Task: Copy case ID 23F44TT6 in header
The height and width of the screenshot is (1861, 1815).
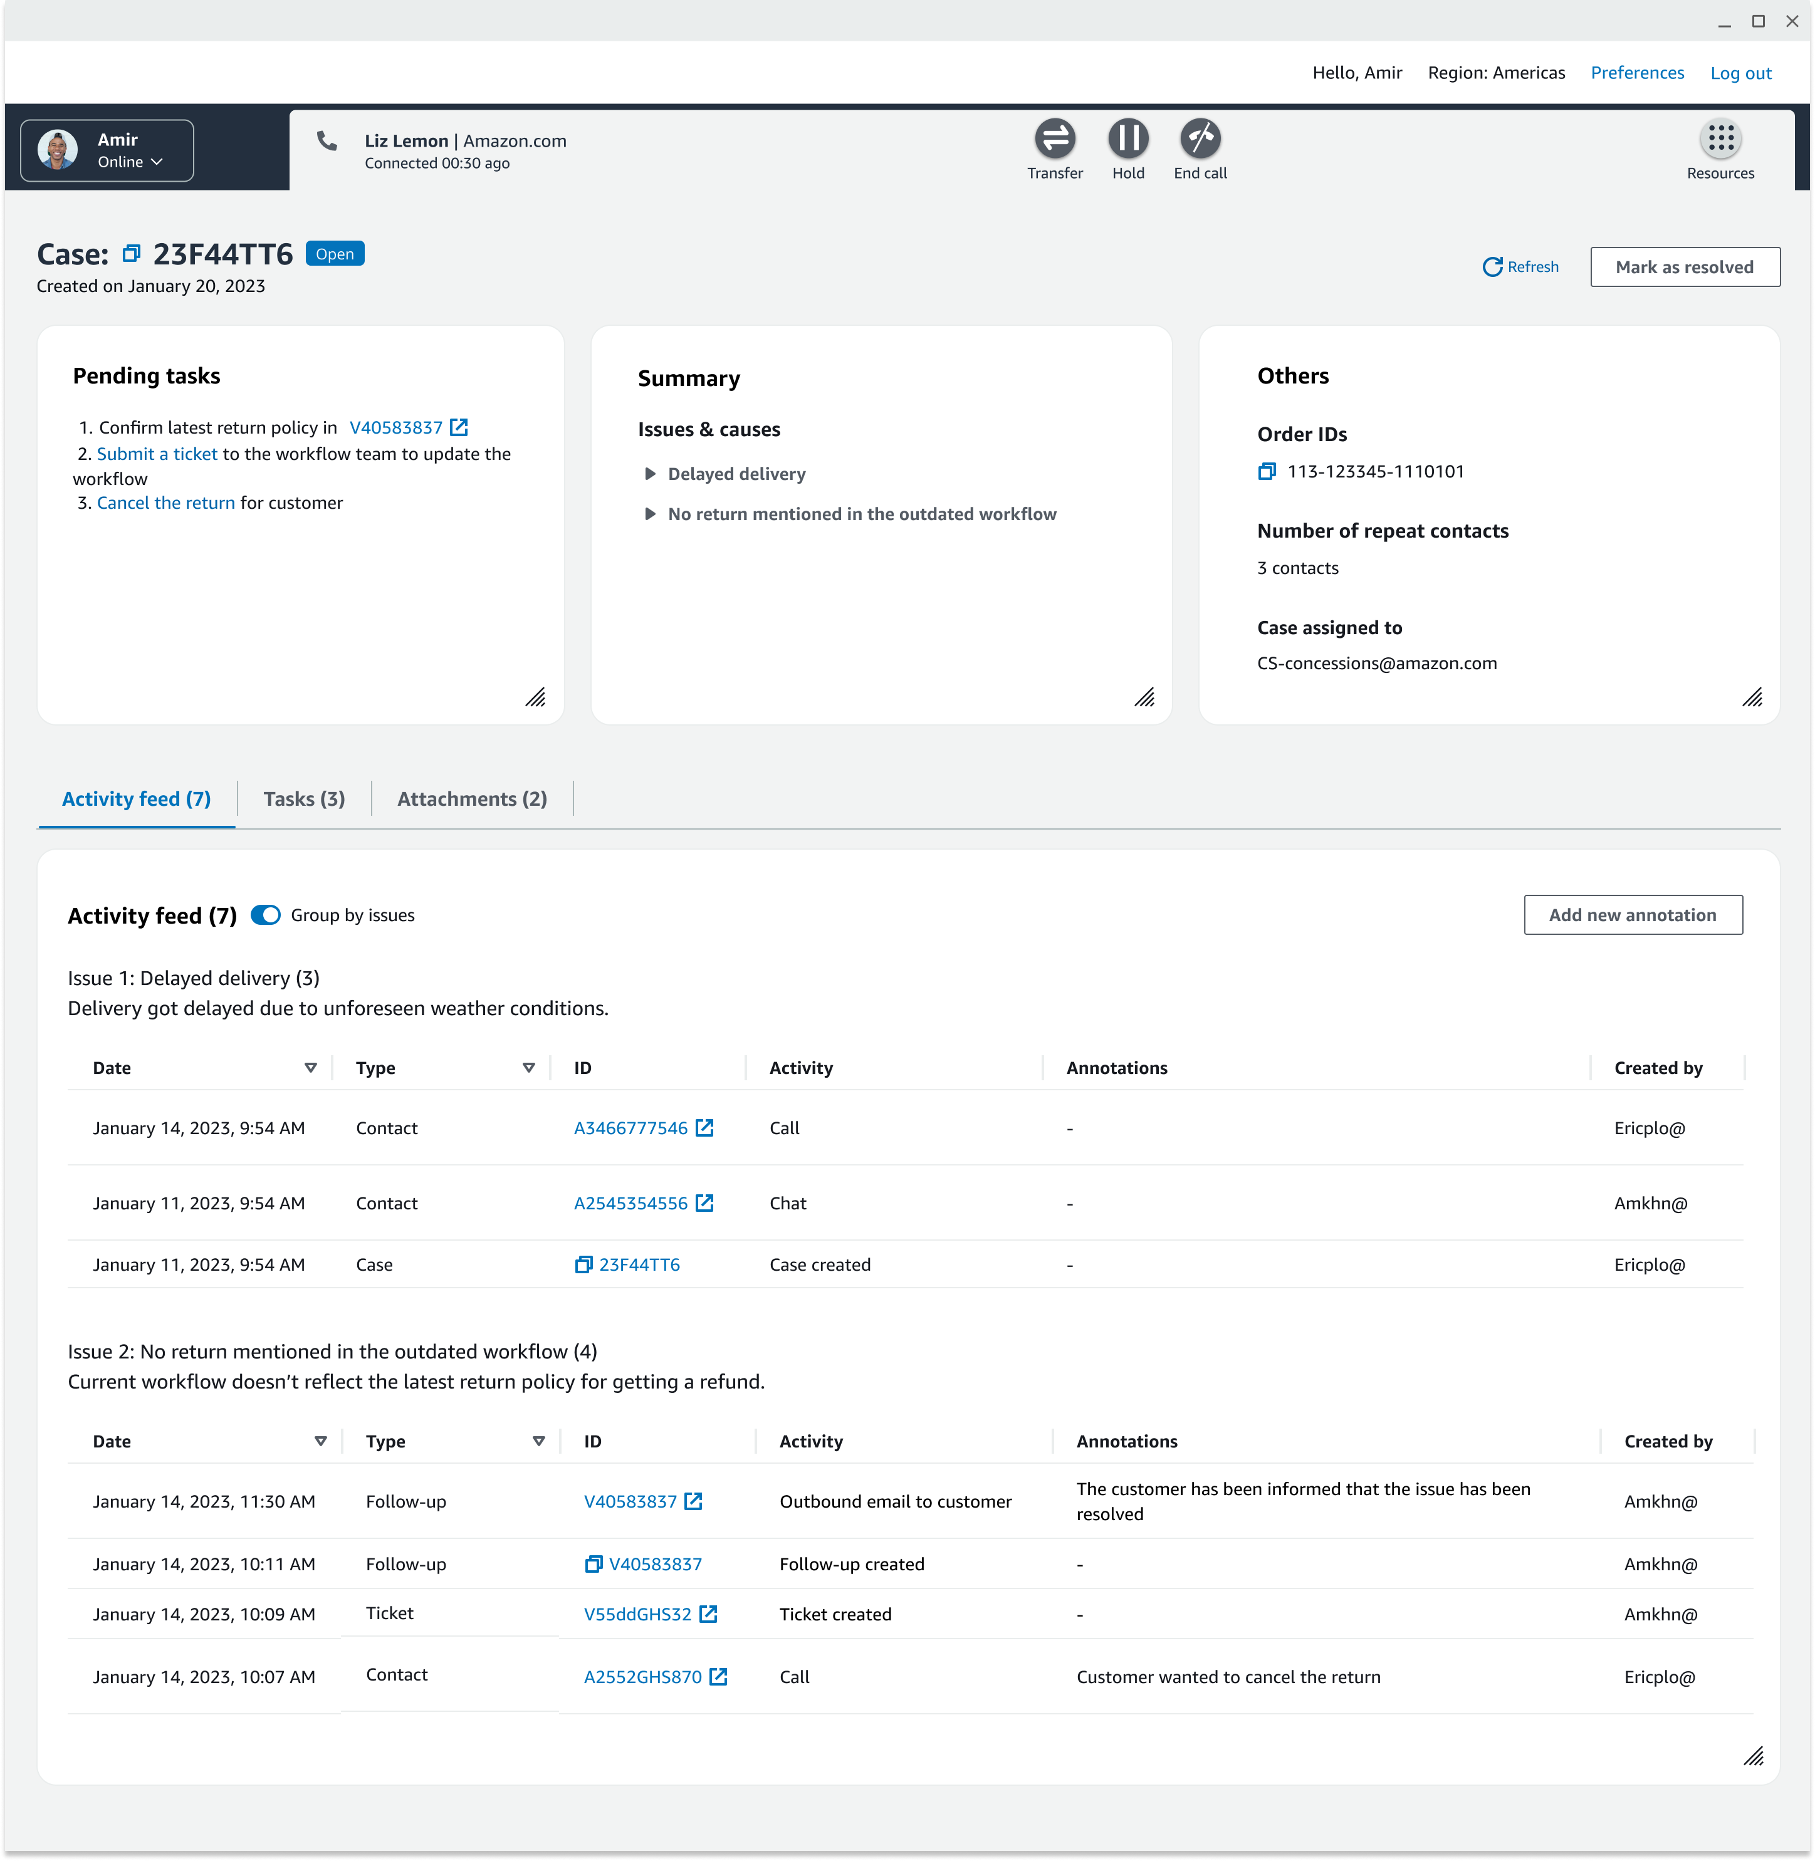Action: pos(132,254)
